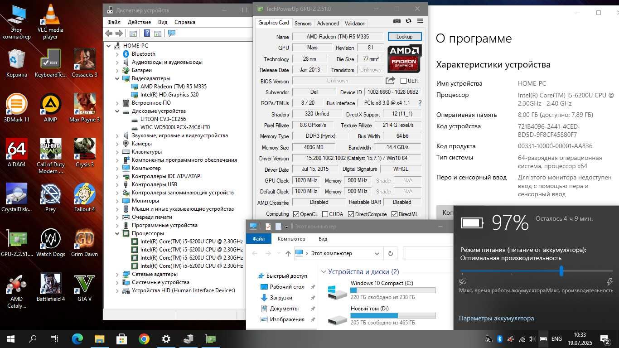Open Chrome from the taskbar

coord(144,339)
